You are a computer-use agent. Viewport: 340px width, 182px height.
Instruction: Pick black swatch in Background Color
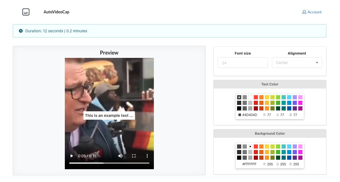(239, 158)
